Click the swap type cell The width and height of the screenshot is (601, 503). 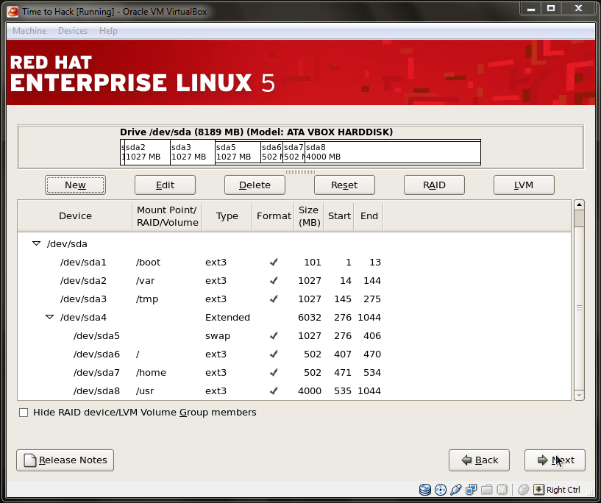tap(218, 336)
